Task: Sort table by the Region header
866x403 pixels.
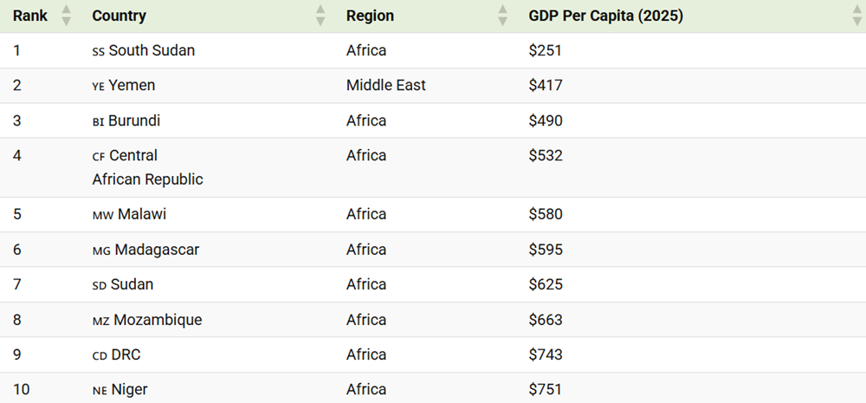Action: click(x=370, y=16)
